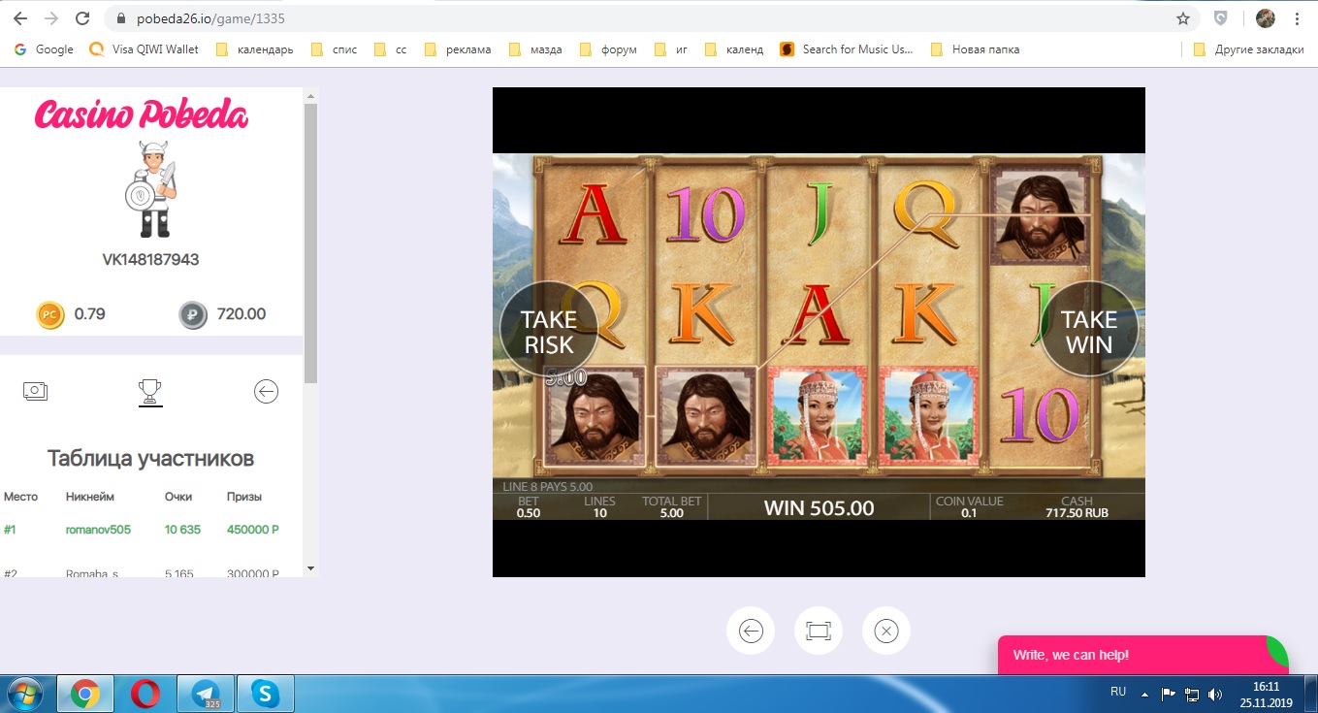Open Telegram from the Windows taskbar
This screenshot has height=713, width=1318.
click(206, 694)
